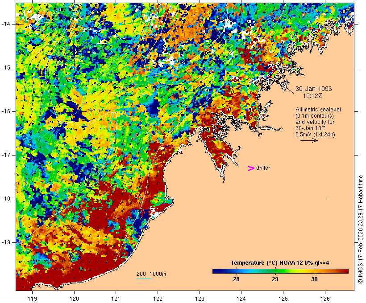The image size is (366, 303).
Task: Click longitude label 124
Action: point(241,299)
